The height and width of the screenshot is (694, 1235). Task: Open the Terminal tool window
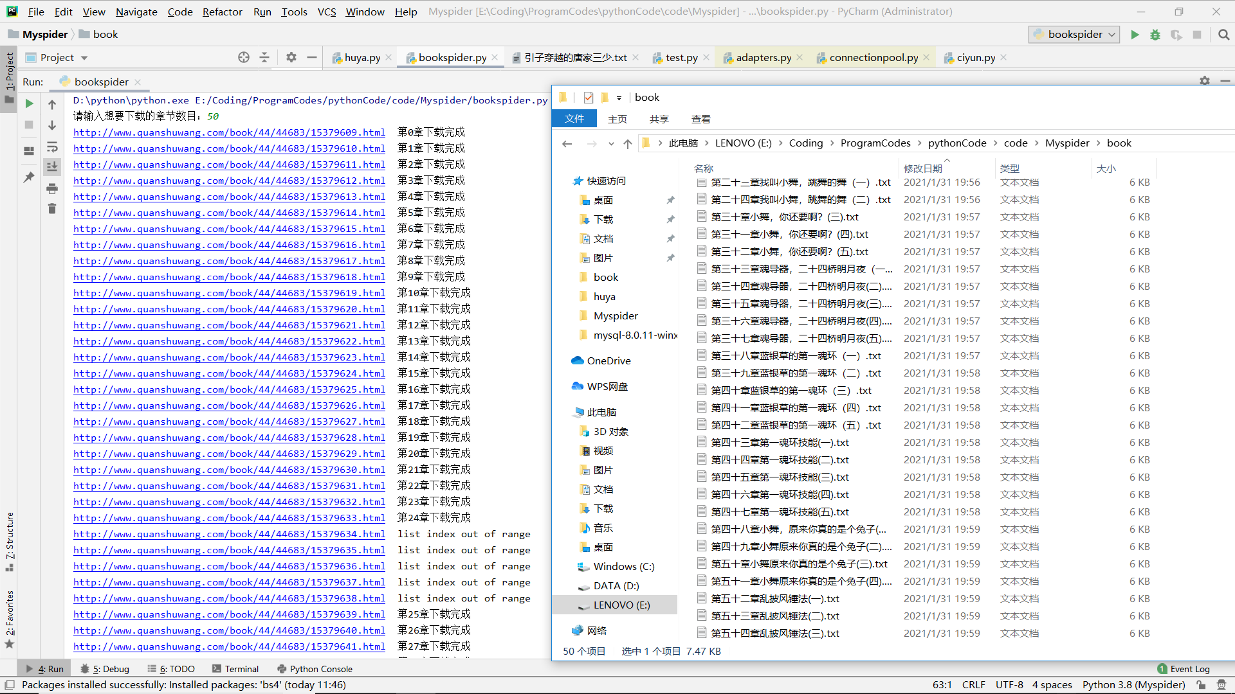coord(235,669)
